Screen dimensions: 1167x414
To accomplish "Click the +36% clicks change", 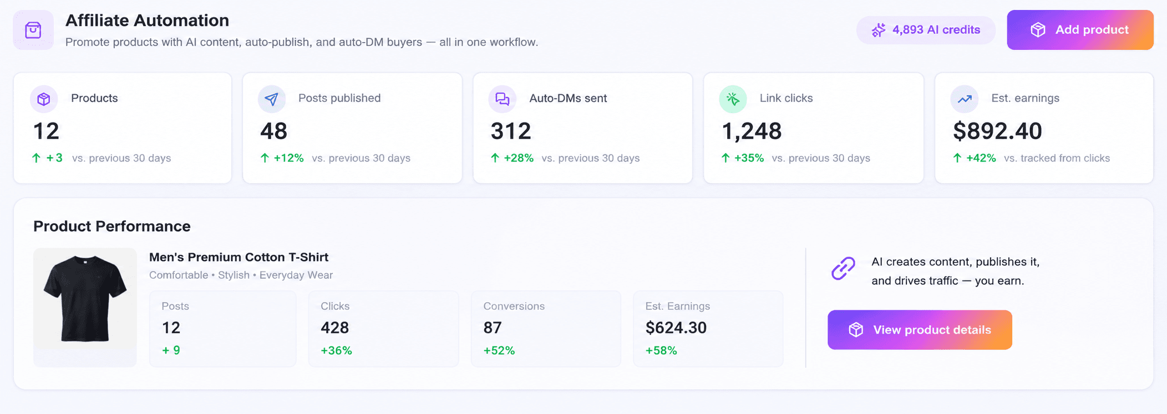I will 337,350.
